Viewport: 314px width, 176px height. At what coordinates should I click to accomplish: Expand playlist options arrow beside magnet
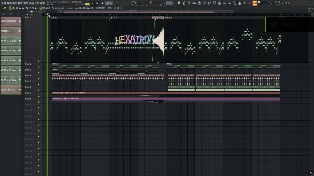2,8
